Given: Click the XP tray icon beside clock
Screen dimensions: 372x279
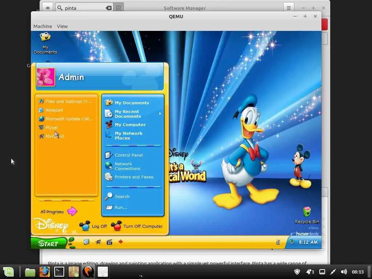Looking at the screenshot, I should [292, 242].
